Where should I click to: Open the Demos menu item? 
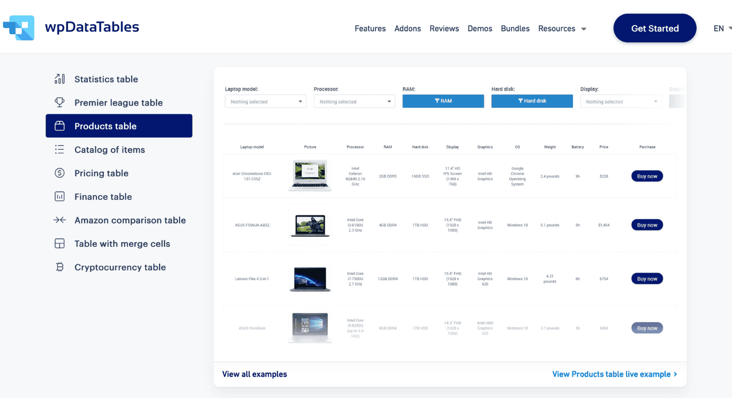(479, 28)
